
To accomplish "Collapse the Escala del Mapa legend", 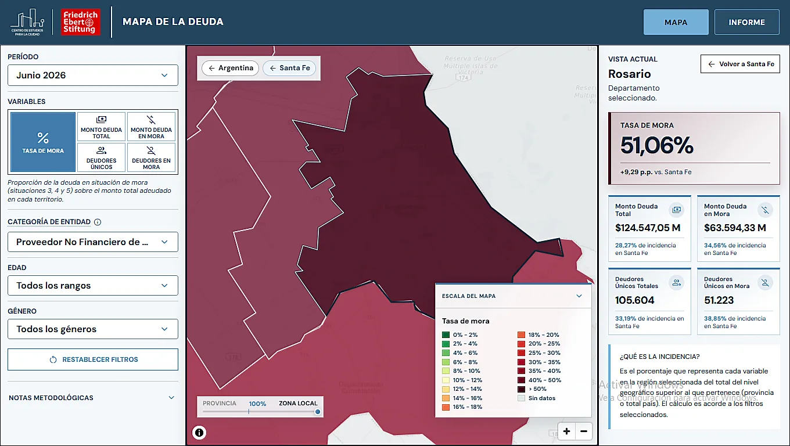I will [579, 296].
